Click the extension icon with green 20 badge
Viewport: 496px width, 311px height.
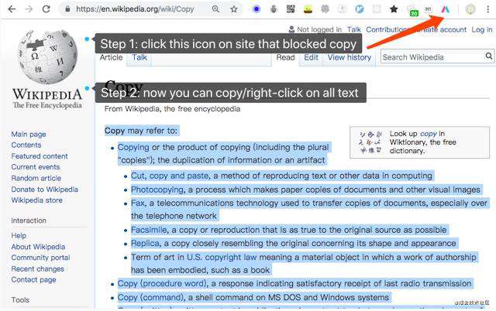(412, 10)
